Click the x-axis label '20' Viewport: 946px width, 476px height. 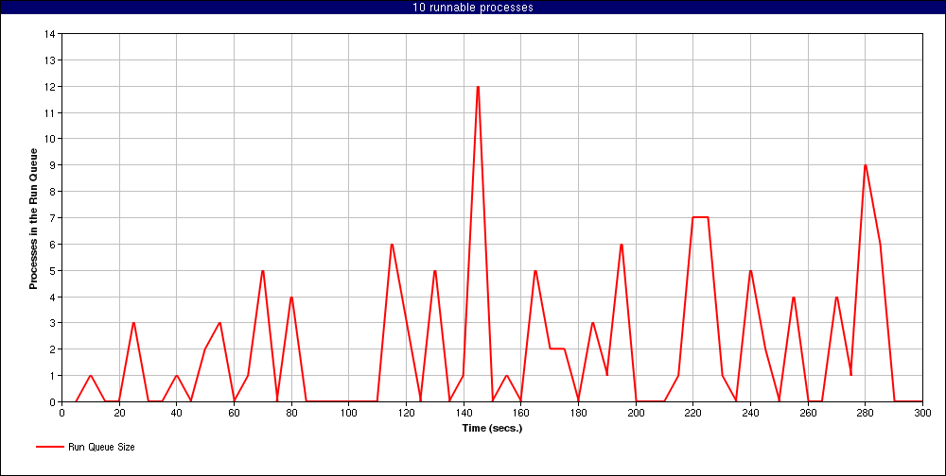(119, 413)
